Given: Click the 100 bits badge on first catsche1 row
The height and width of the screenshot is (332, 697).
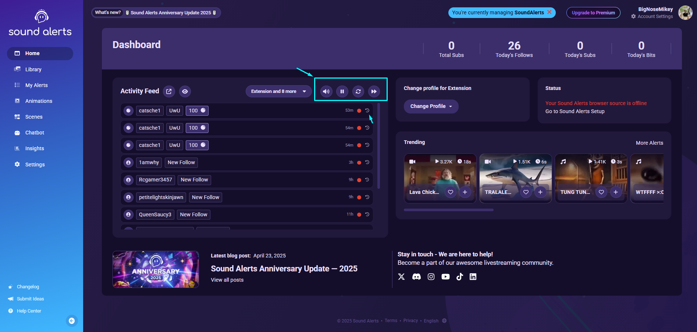Looking at the screenshot, I should pos(197,111).
